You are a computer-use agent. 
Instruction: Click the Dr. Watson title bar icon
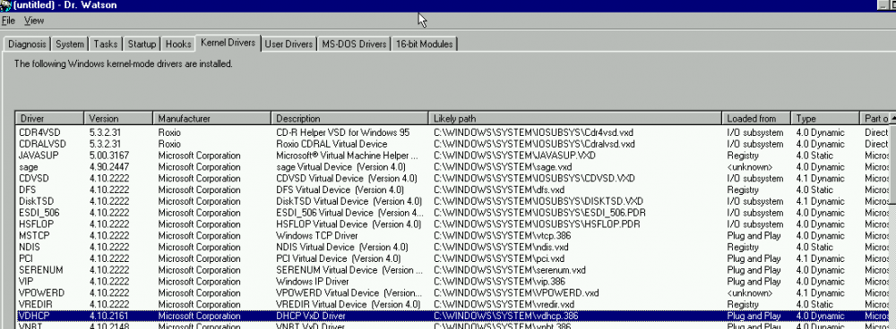pyautogui.click(x=5, y=5)
